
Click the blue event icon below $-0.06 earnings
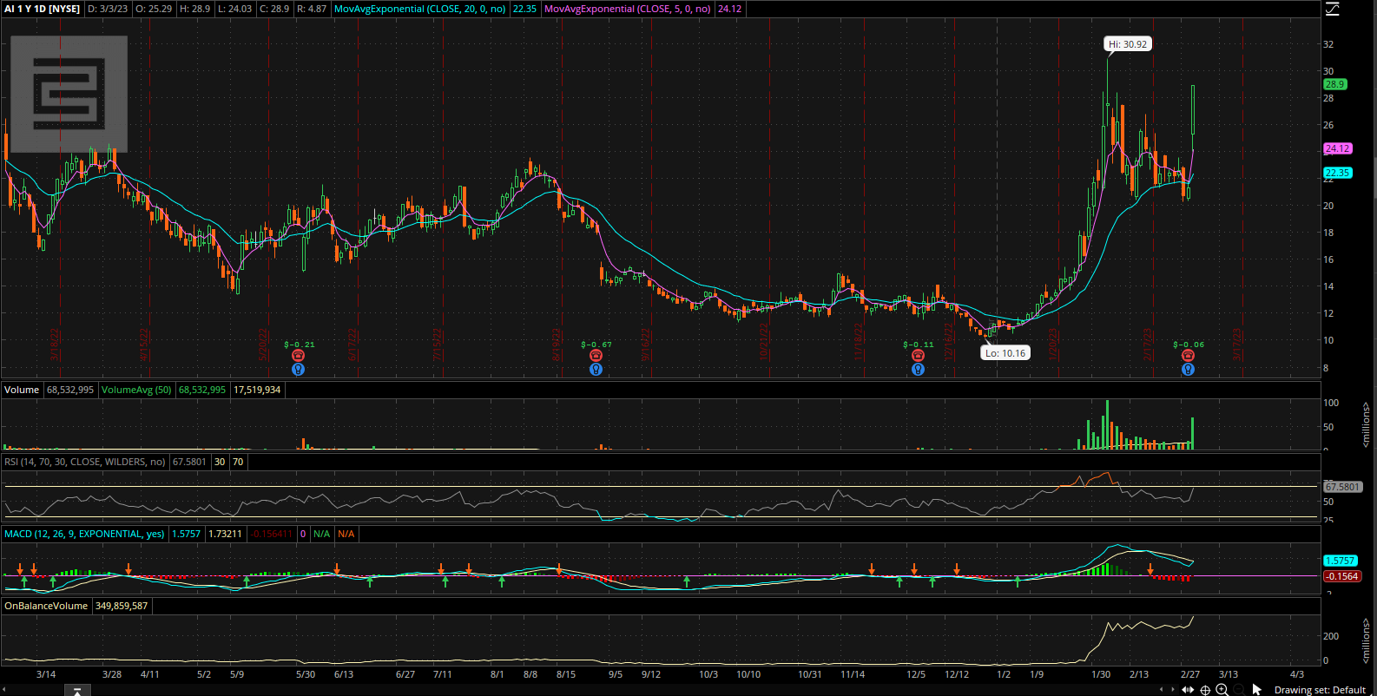1188,369
